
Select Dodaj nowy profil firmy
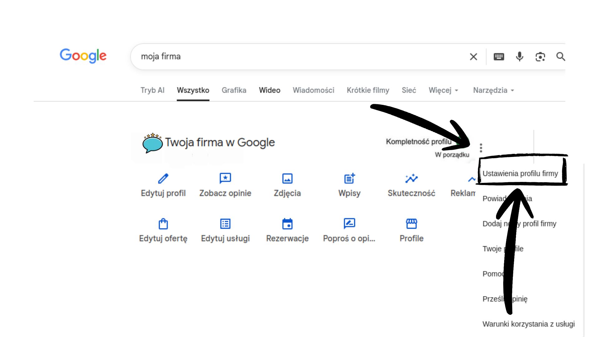tap(519, 224)
